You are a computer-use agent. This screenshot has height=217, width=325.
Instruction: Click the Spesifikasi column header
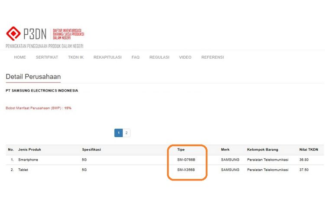(91, 149)
